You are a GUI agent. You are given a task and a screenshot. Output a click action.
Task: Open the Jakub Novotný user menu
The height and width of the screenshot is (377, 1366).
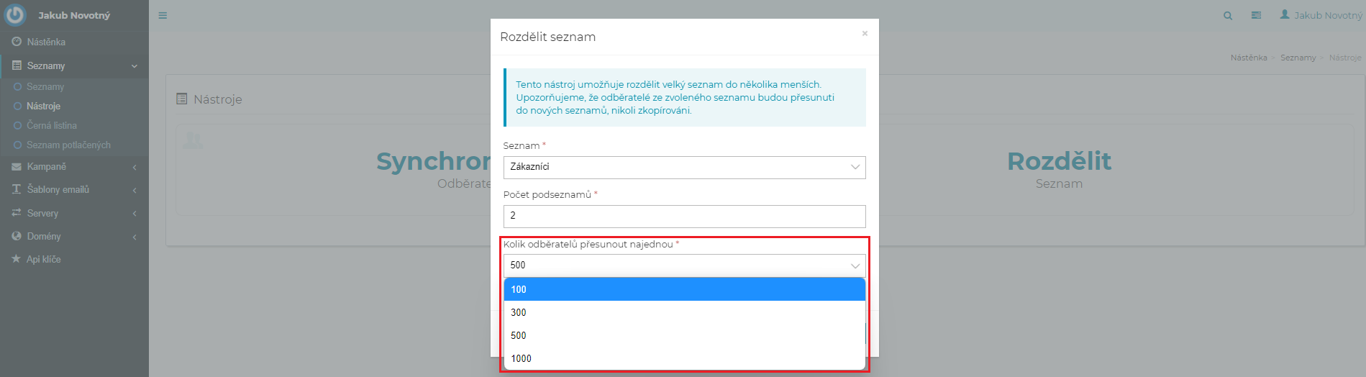coord(1321,15)
